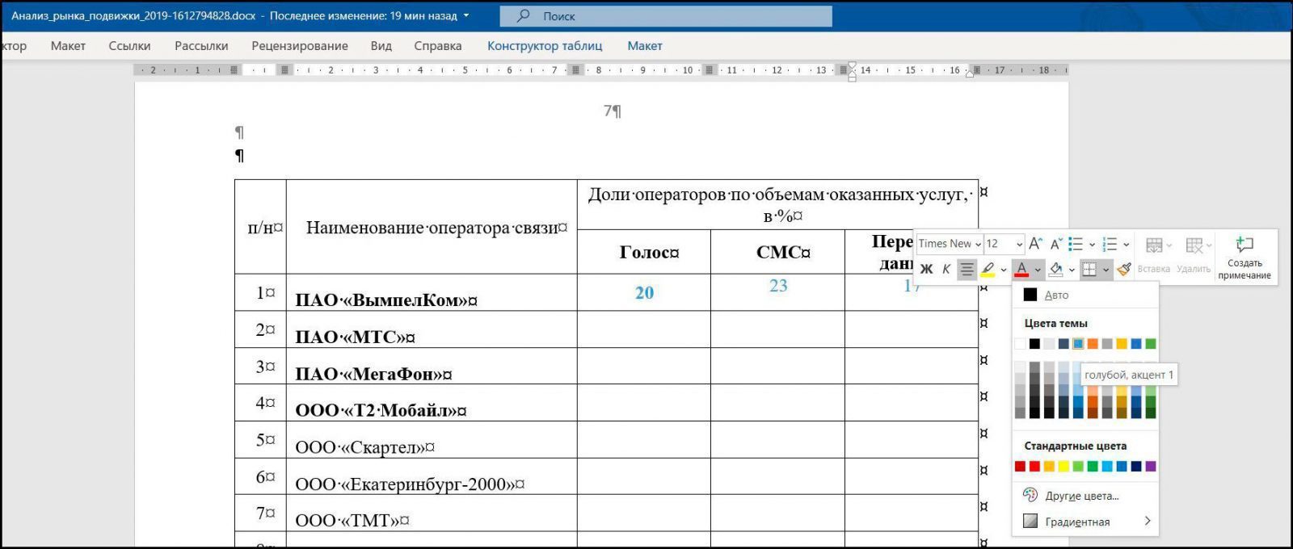Apply bulleted list from mini toolbar
This screenshot has height=549, width=1293.
pyautogui.click(x=1076, y=244)
